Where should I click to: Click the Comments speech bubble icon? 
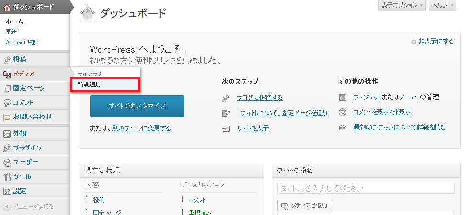pos(7,102)
